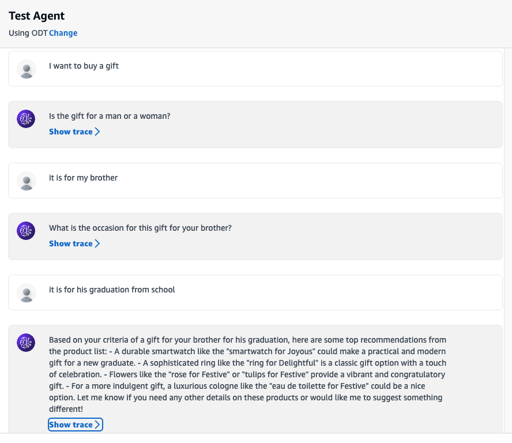Click the occasion question text from agent

pyautogui.click(x=140, y=228)
